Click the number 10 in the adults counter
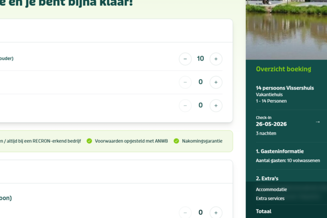This screenshot has height=218, width=327. [201, 59]
